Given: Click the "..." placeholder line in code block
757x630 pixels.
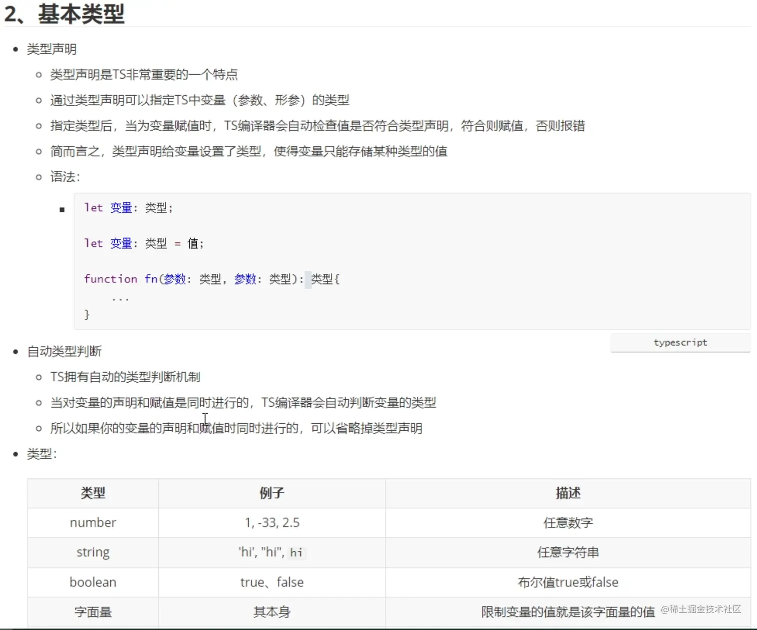Looking at the screenshot, I should [x=120, y=298].
